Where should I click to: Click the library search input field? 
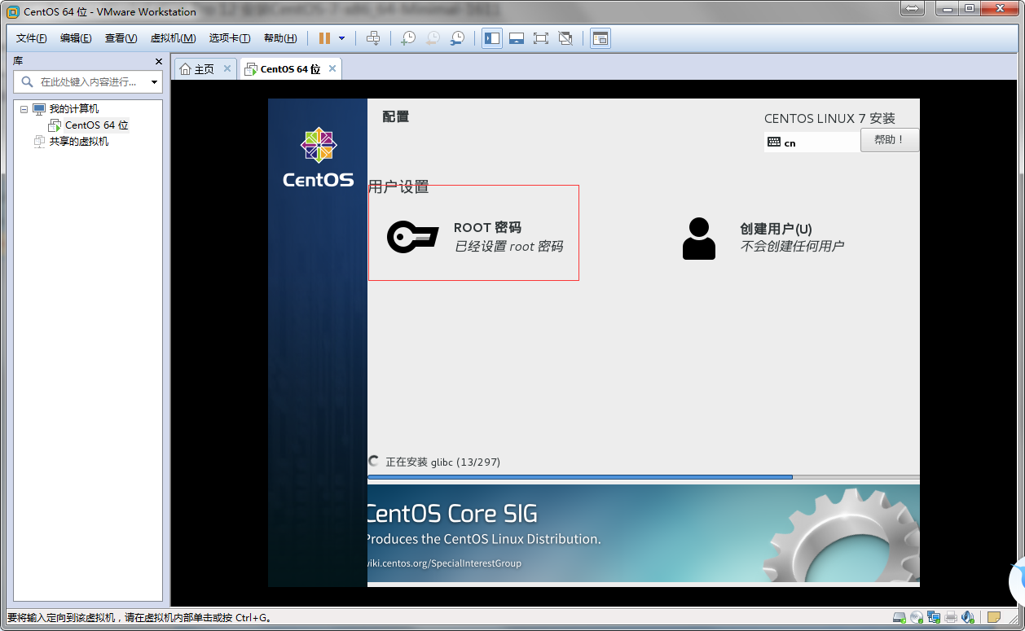coord(88,81)
